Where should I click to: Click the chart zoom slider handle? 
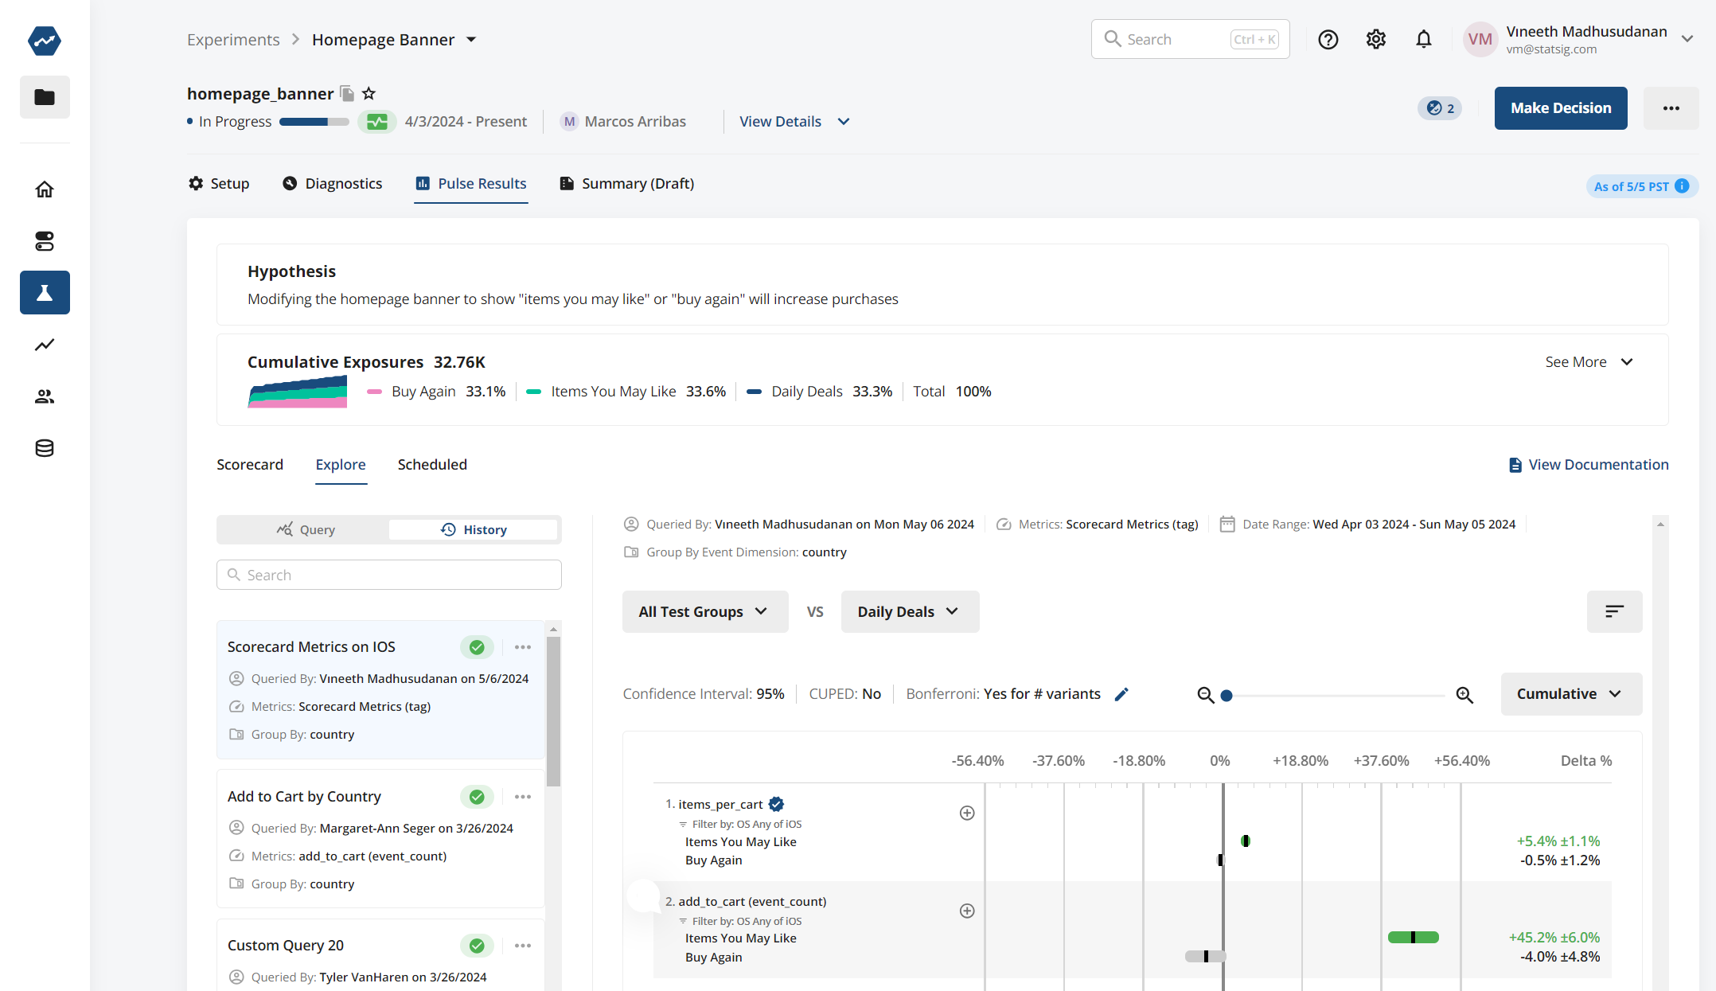(x=1227, y=696)
